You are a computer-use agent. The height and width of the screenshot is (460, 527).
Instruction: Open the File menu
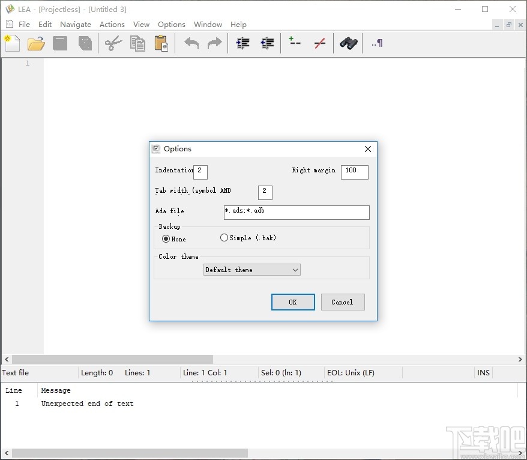click(24, 24)
